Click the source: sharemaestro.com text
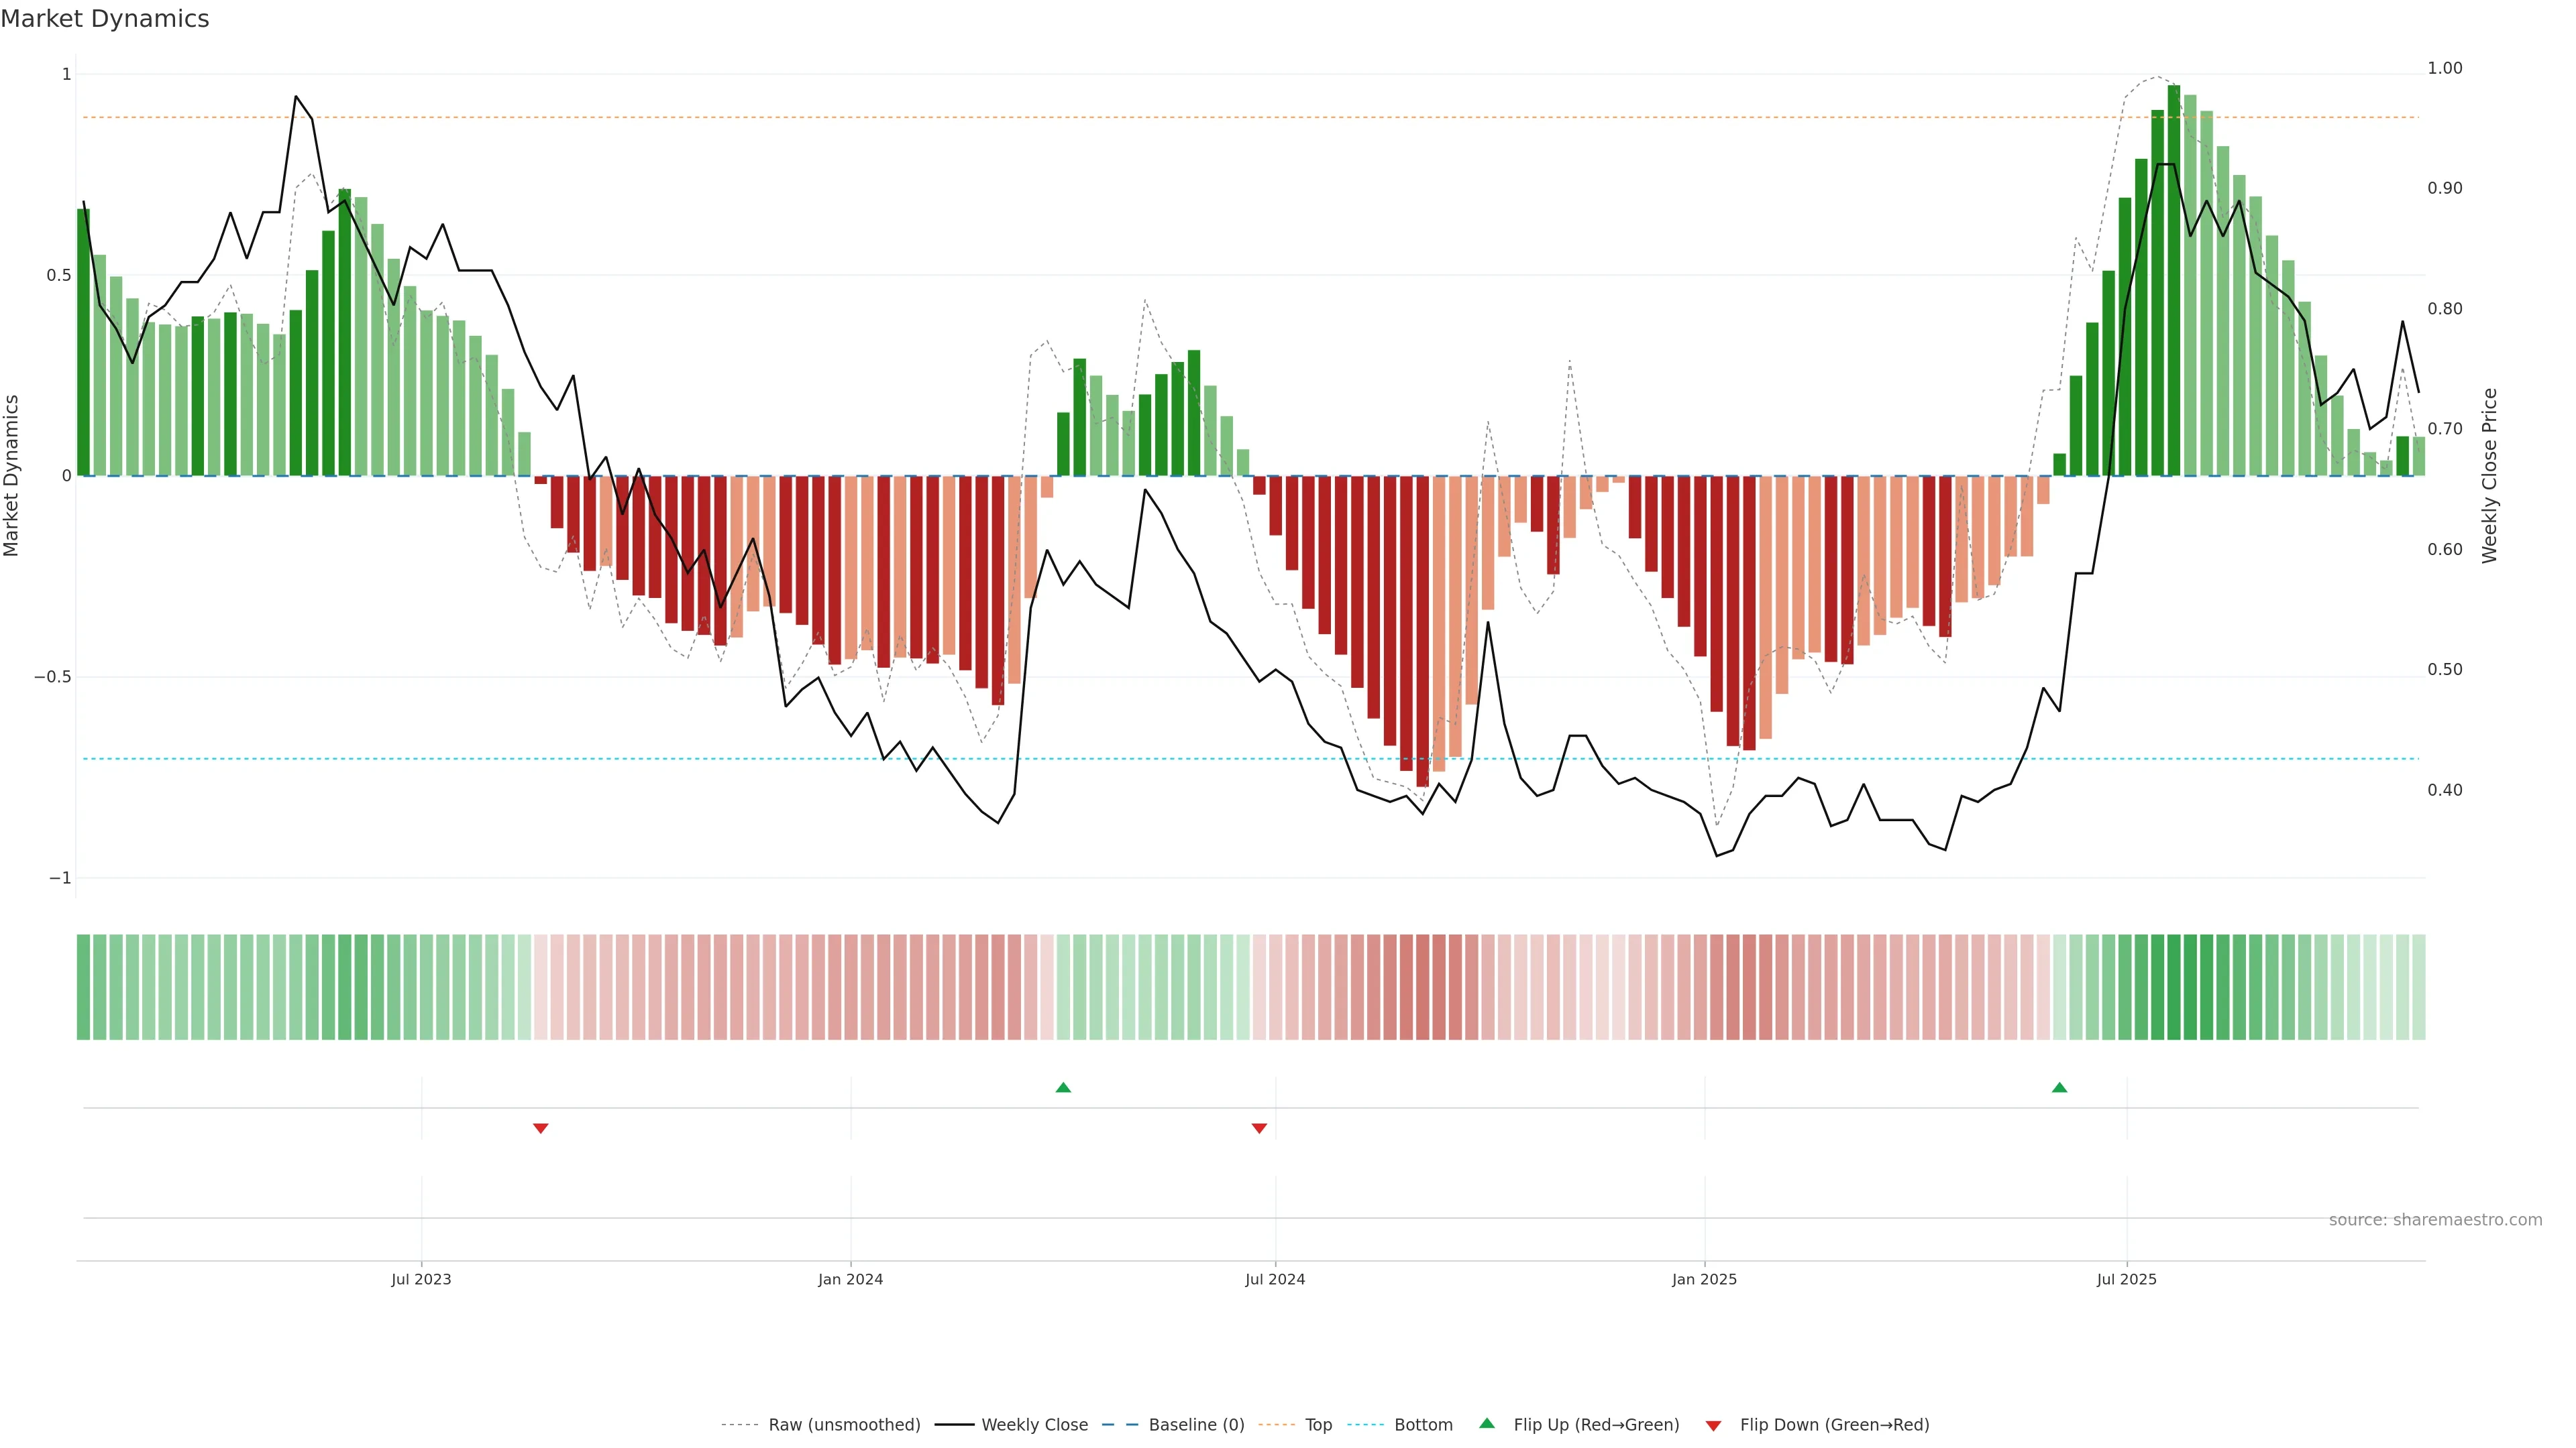2576x1448 pixels. click(2435, 1220)
